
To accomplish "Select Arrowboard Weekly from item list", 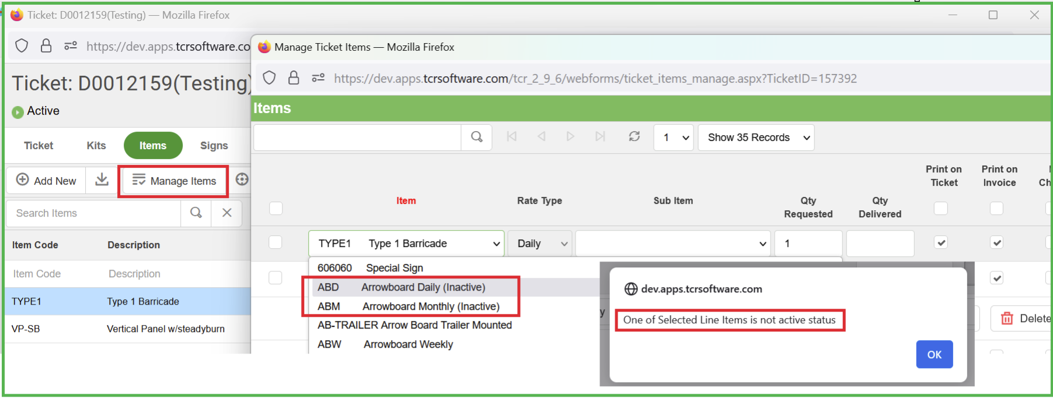I will click(408, 344).
